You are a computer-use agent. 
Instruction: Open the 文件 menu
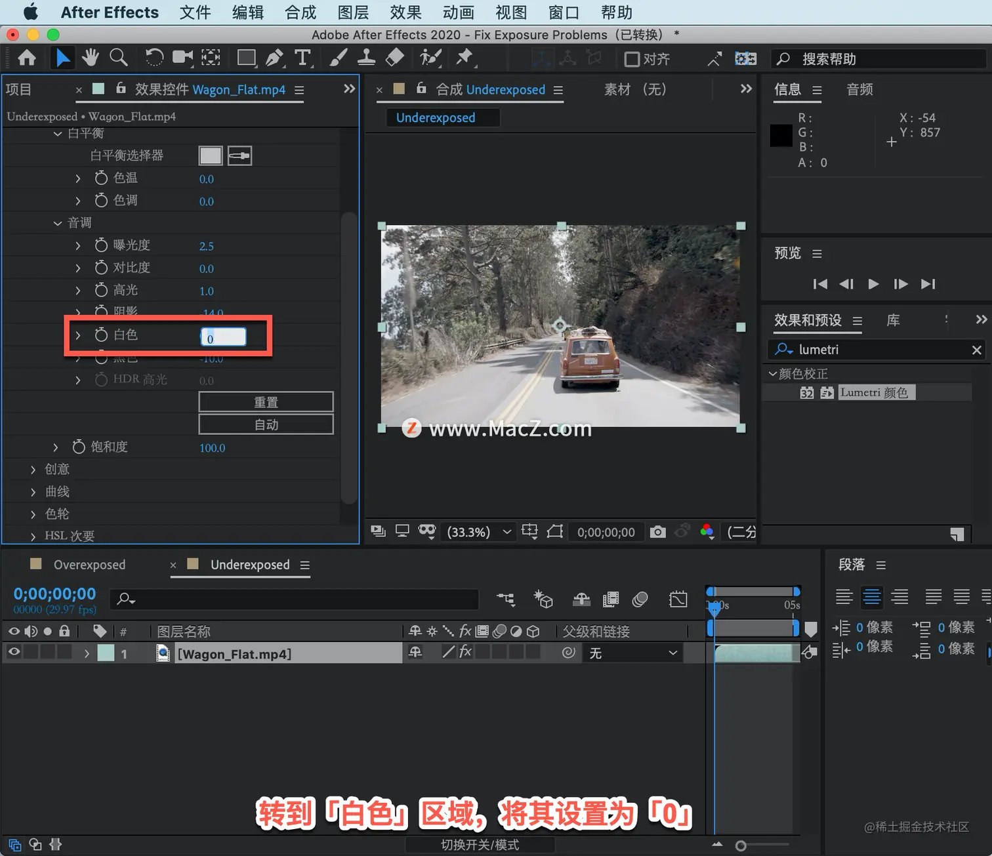[195, 12]
